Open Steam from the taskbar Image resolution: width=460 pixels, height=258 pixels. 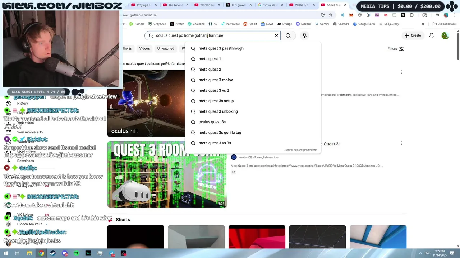tap(53, 253)
